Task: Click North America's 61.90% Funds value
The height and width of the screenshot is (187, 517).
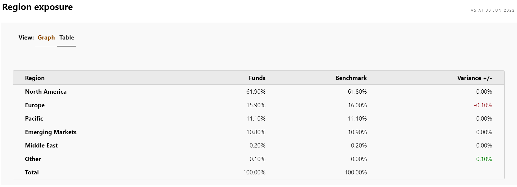Action: coord(256,92)
